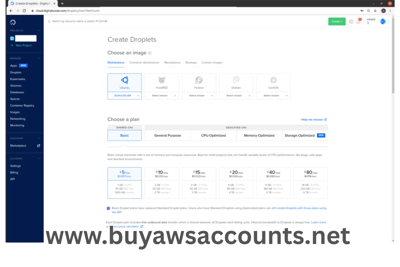
Task: Click the DigitalOcean logo in sidebar
Action: (13, 23)
